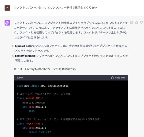Image resolution: width=144 pixels, height=137 pixels.
Task: Click the Factory Method bold heading
Action: [25, 56]
